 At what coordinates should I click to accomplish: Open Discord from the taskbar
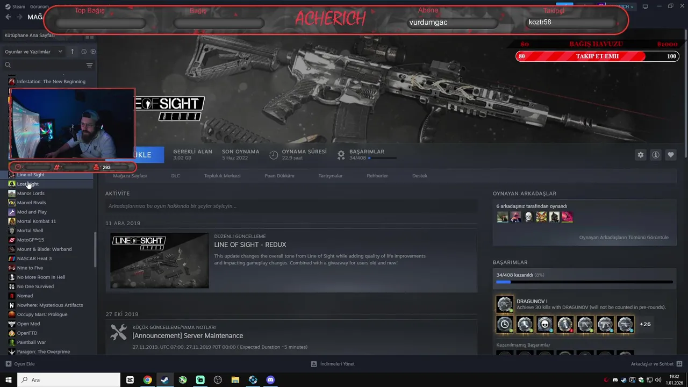pos(270,379)
